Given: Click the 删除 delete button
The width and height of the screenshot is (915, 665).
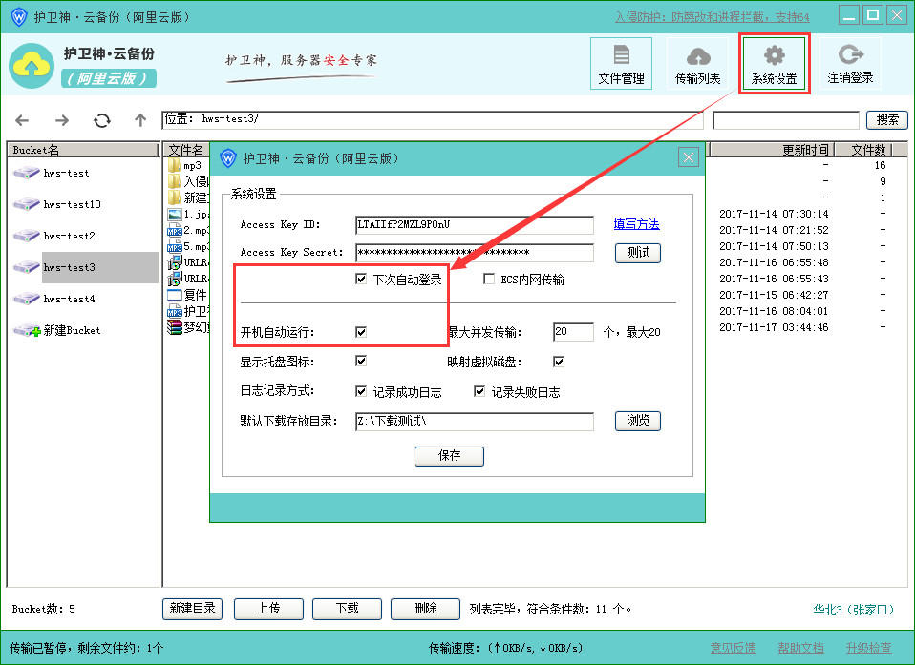Looking at the screenshot, I should tap(425, 609).
